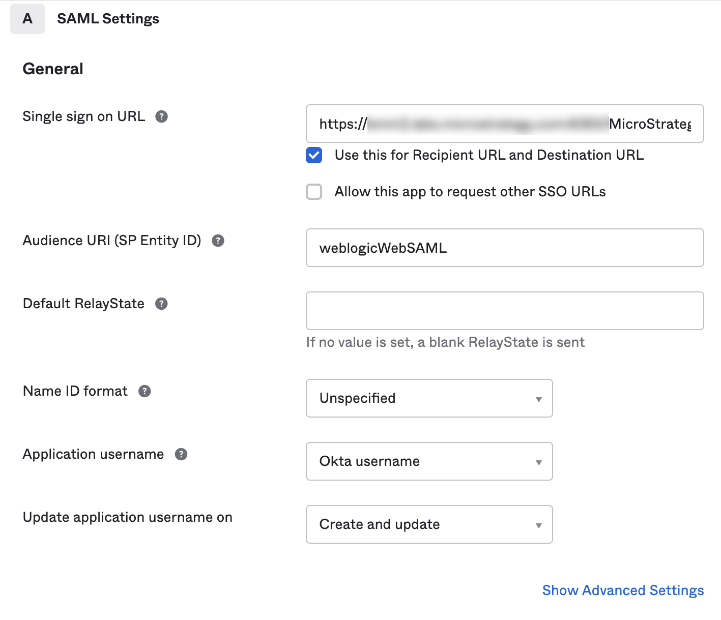Click the General section heading

52,69
